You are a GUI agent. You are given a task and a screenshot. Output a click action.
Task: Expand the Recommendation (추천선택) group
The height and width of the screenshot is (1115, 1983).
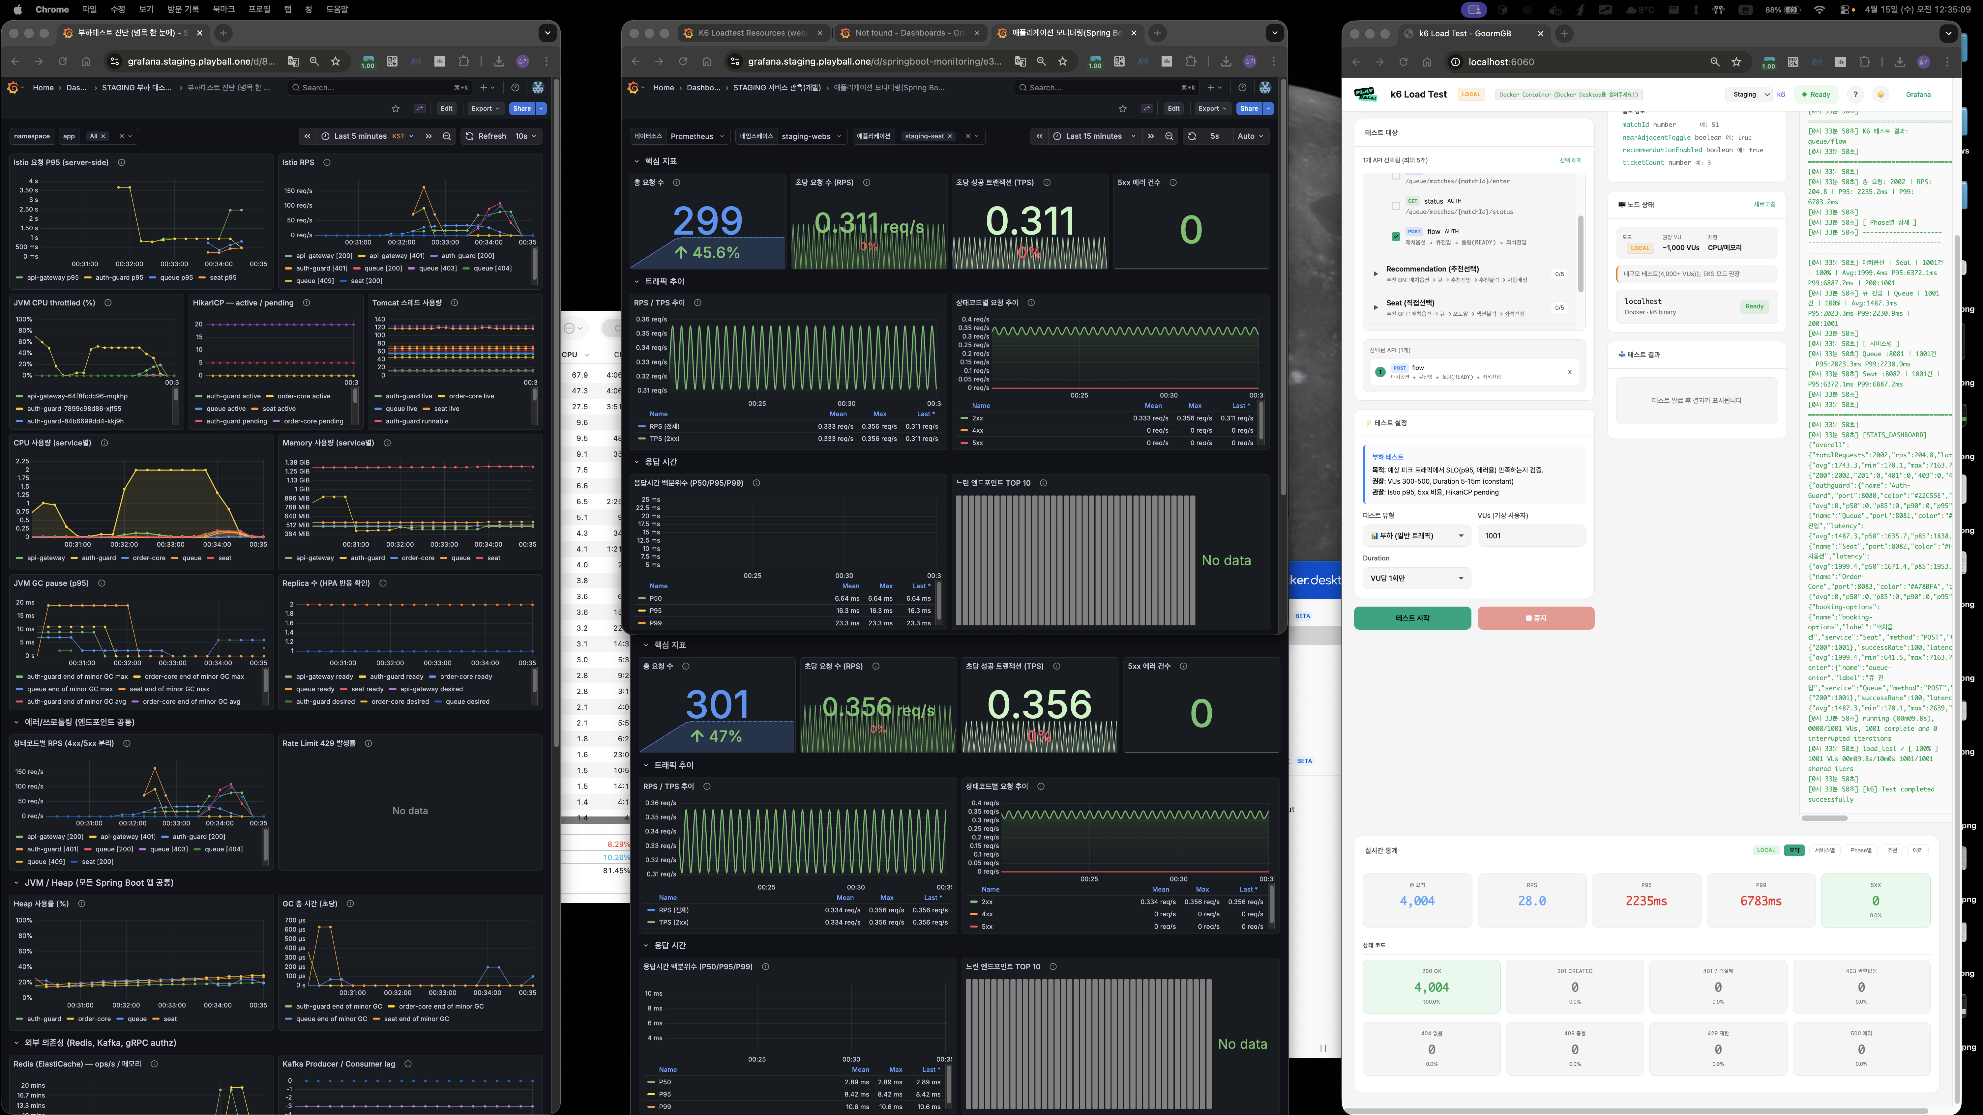[x=1376, y=273]
